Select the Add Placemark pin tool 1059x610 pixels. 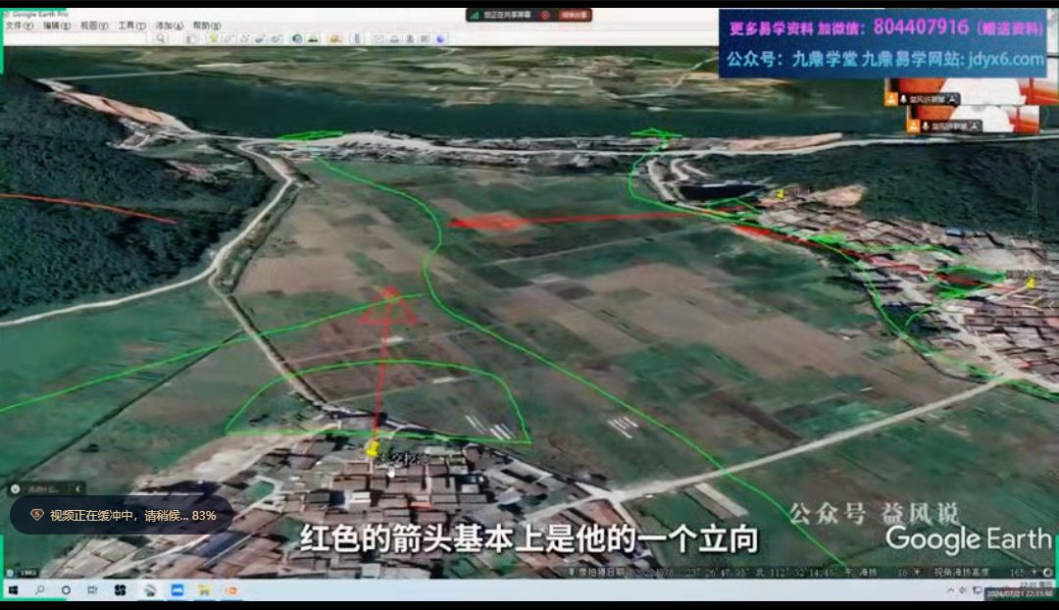(213, 38)
